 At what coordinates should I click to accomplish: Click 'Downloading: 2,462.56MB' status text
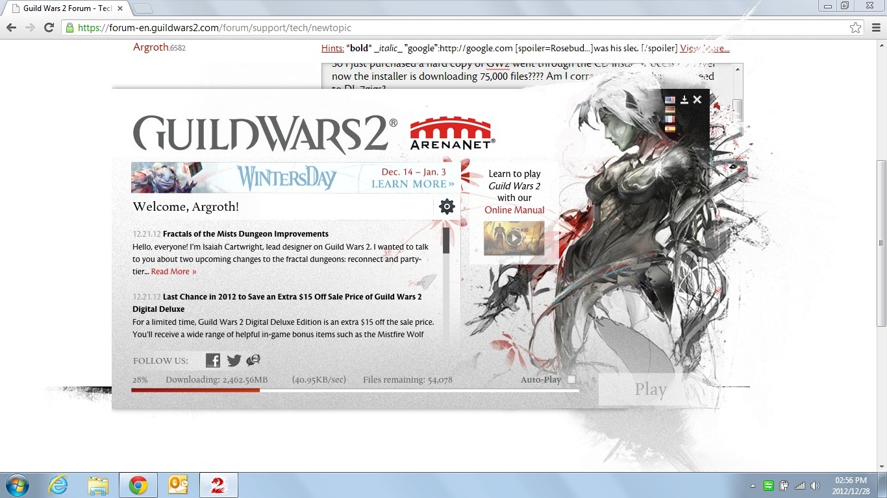coord(216,380)
